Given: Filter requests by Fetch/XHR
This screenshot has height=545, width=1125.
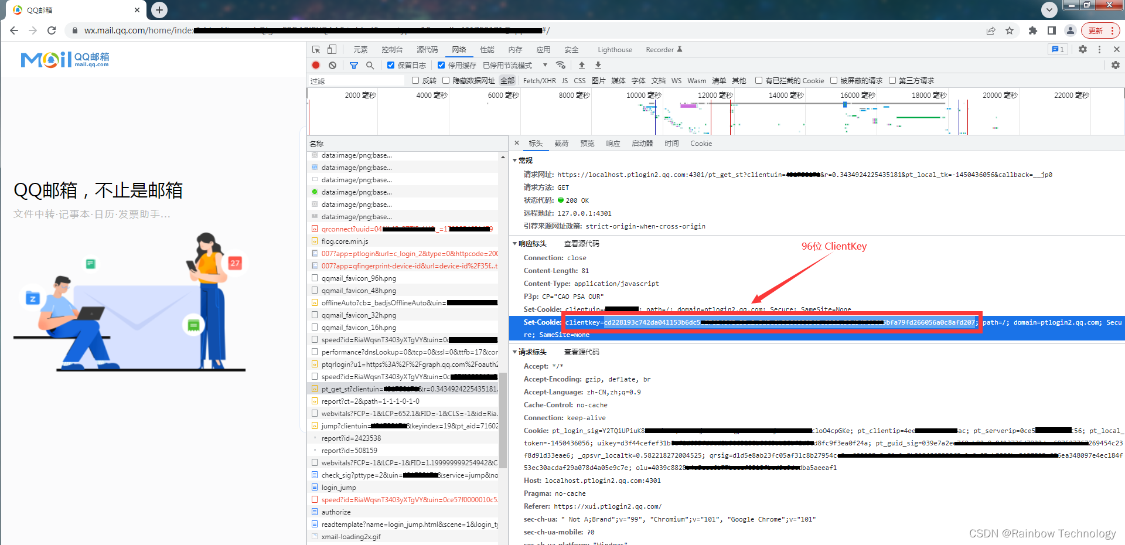Looking at the screenshot, I should click(x=539, y=80).
